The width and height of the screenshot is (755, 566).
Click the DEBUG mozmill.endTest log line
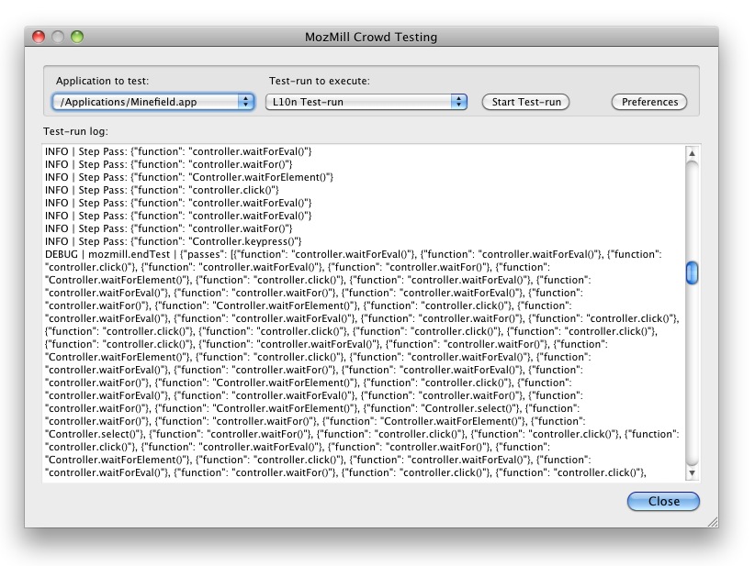tap(354, 254)
